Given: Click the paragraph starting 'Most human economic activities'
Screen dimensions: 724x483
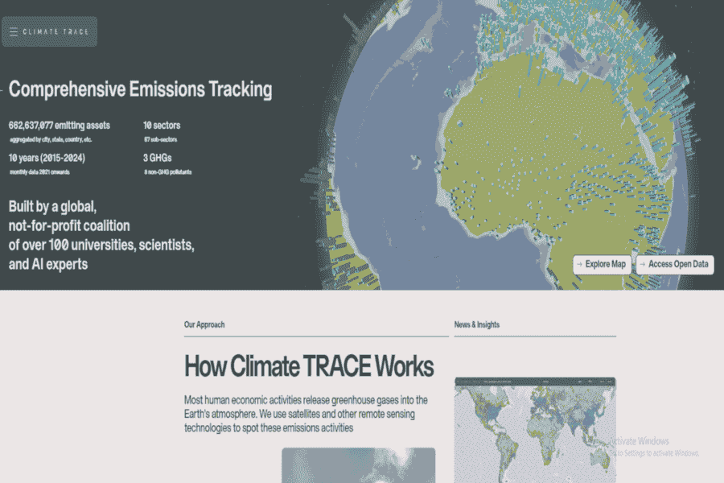Looking at the screenshot, I should [306, 414].
